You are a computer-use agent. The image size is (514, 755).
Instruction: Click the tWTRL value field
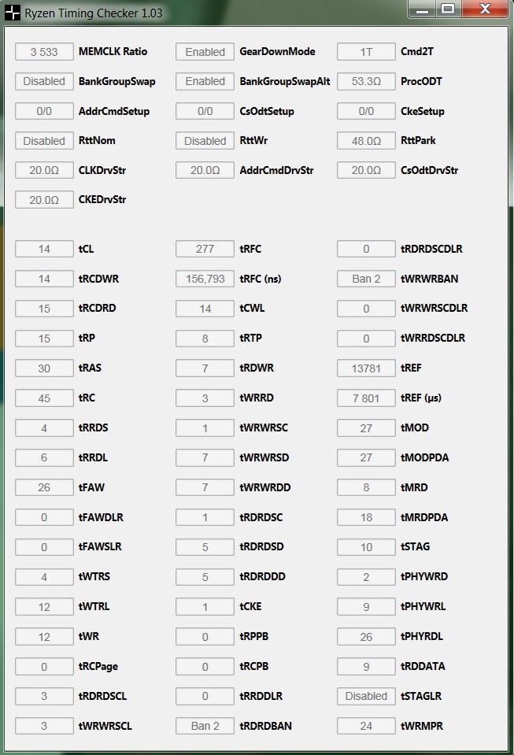44,607
